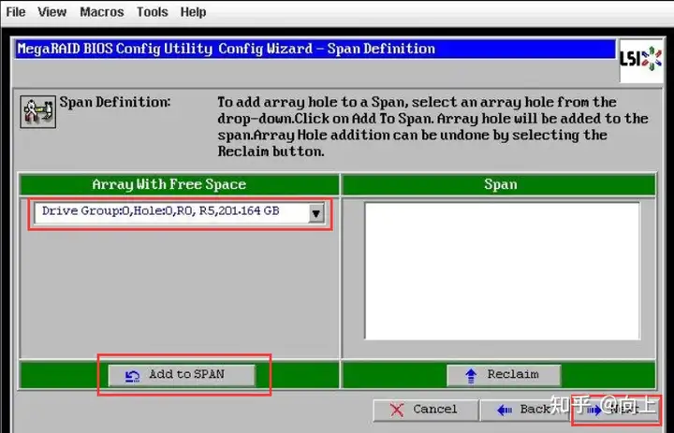Click the Reclaim button
This screenshot has height=433, width=674.
coord(504,375)
